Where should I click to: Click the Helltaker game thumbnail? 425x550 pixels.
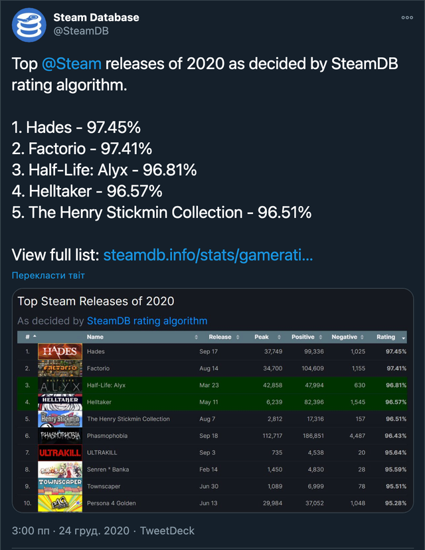click(60, 402)
